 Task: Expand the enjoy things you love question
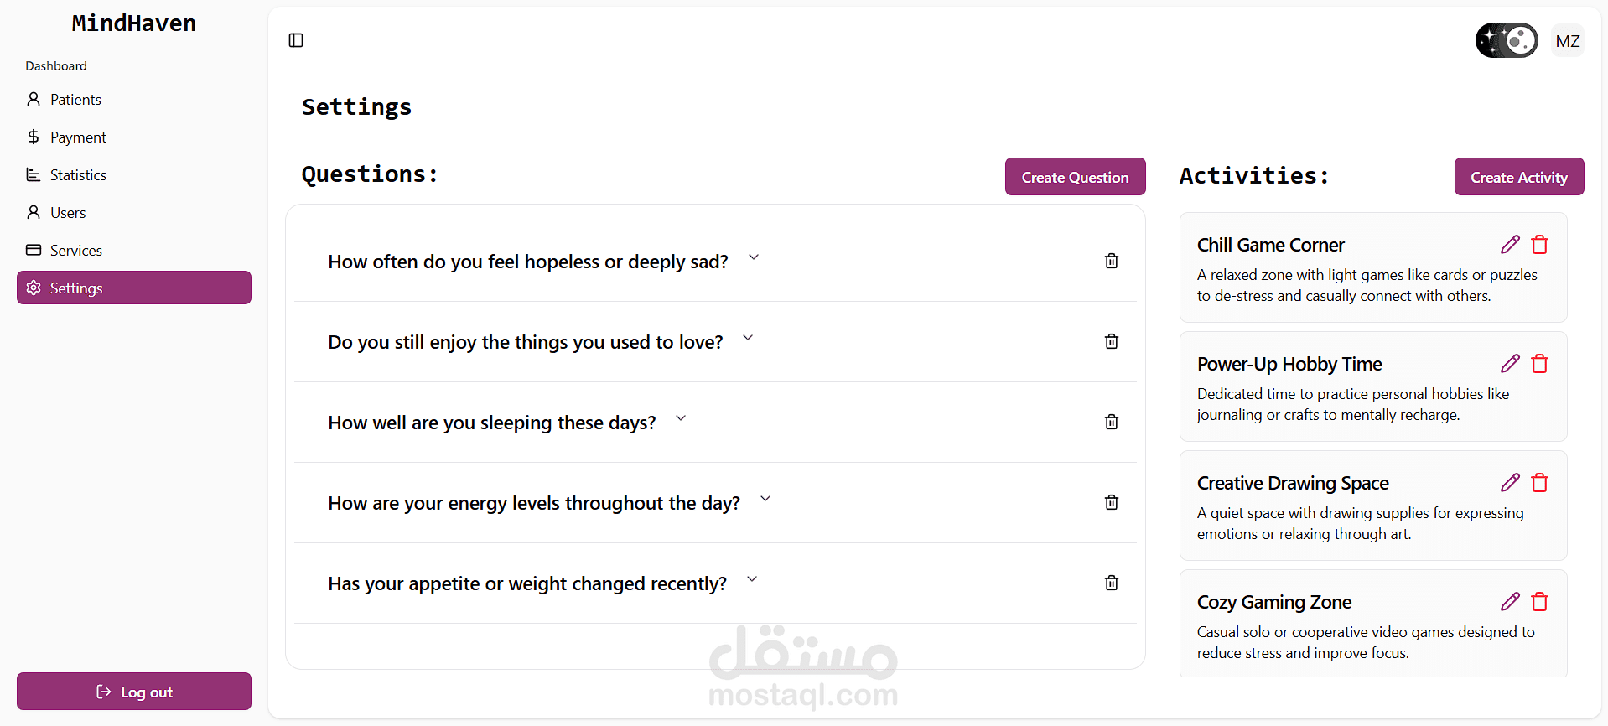click(748, 338)
